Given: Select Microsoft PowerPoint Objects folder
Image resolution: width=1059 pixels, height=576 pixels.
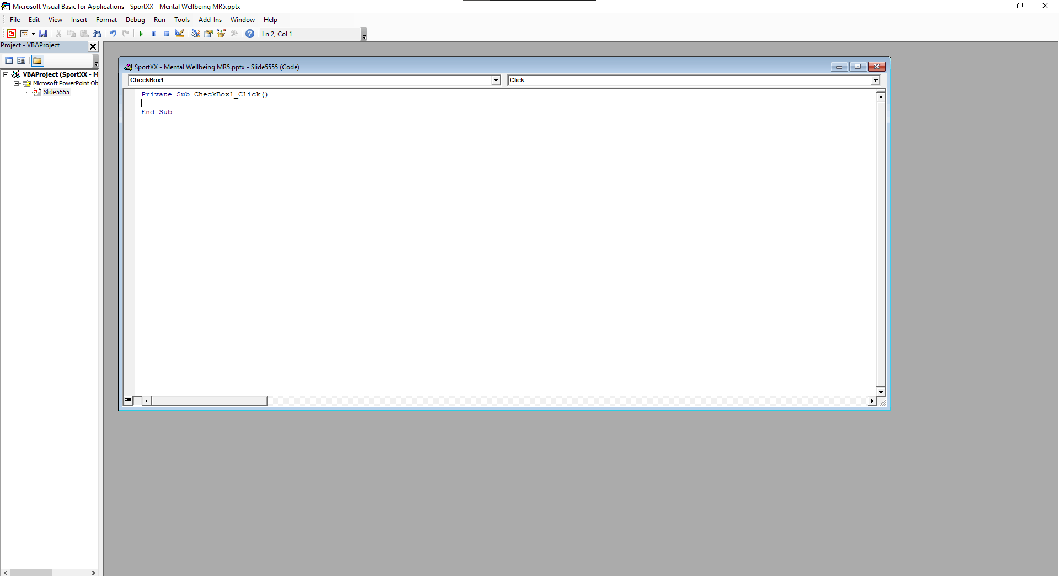Looking at the screenshot, I should click(x=65, y=83).
